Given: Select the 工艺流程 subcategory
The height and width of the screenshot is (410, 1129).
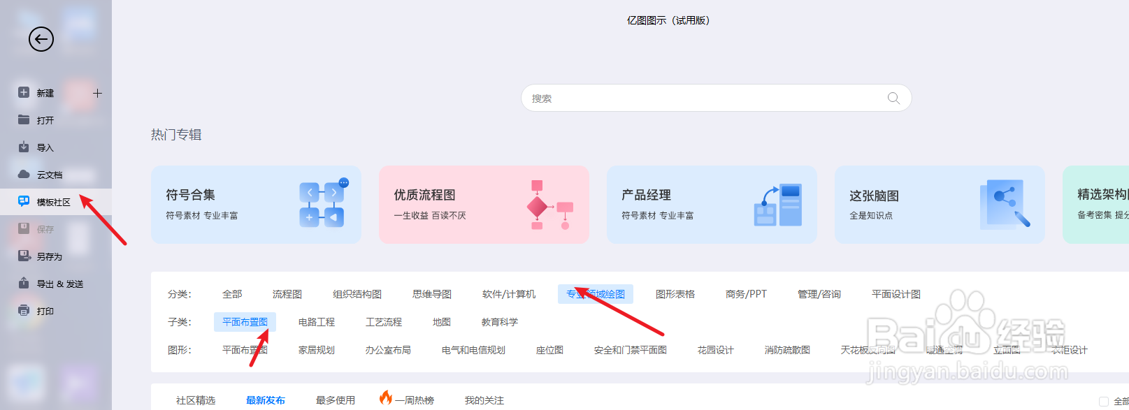Looking at the screenshot, I should click(x=384, y=322).
